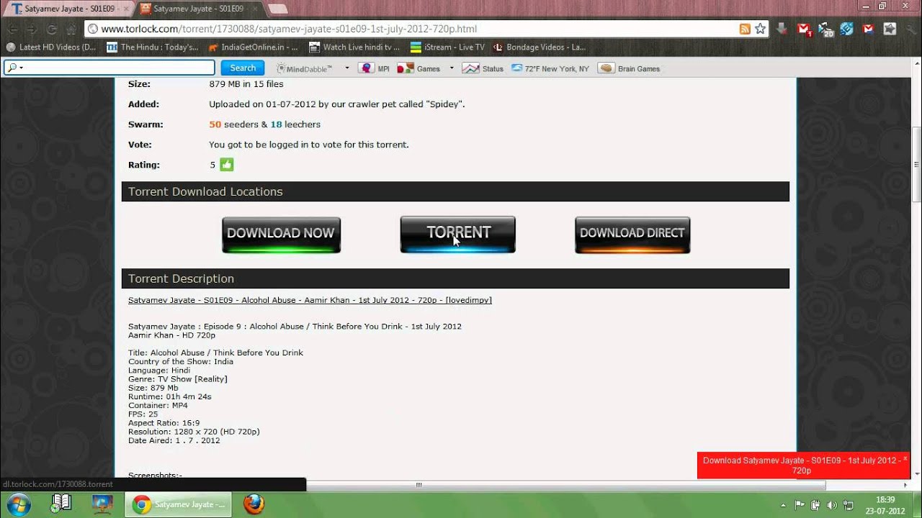Click the '18' leechers count

point(276,124)
